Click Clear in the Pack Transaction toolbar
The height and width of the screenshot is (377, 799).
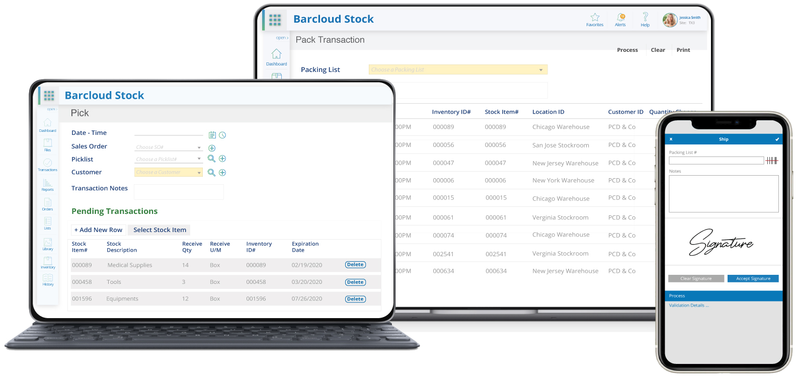pyautogui.click(x=658, y=50)
